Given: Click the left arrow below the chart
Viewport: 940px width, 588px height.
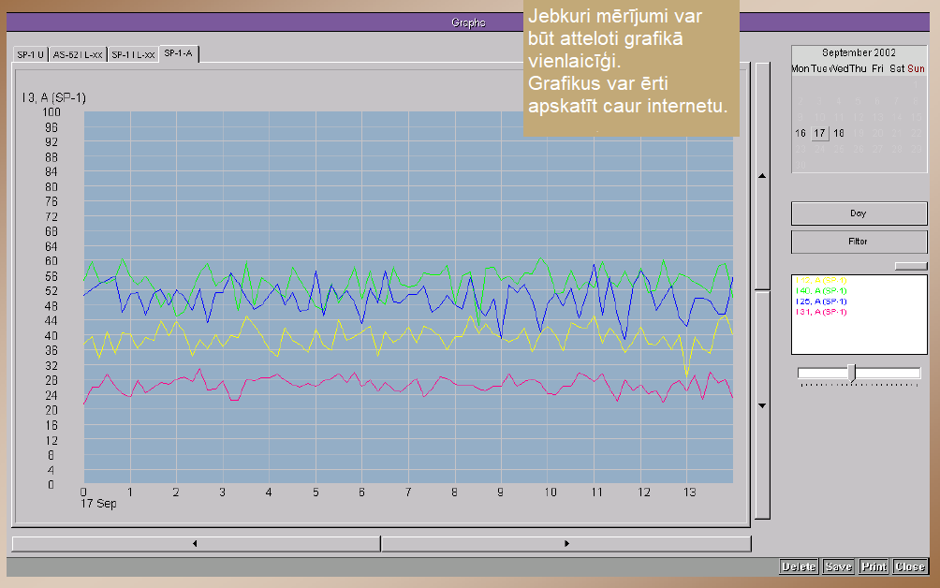Looking at the screenshot, I should tap(196, 544).
